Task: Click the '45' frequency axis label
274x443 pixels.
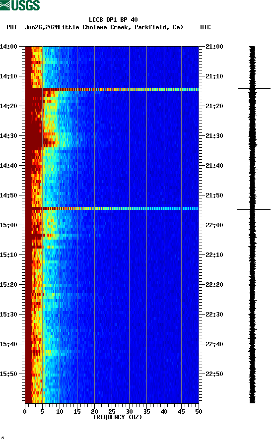Action: 181,412
